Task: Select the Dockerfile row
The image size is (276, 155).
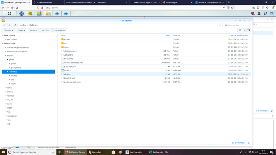Action: (156, 59)
